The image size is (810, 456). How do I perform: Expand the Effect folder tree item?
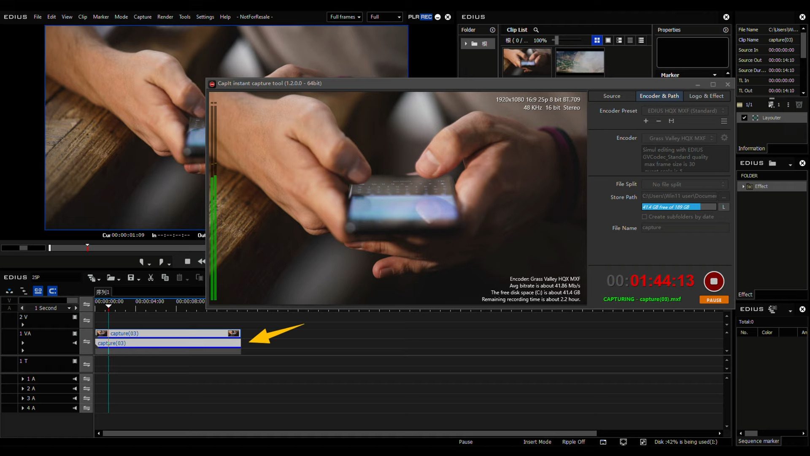click(x=743, y=186)
